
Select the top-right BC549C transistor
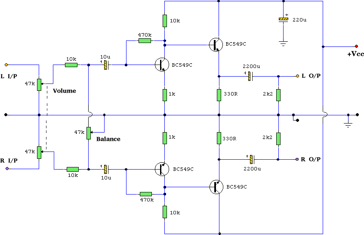tap(216, 45)
